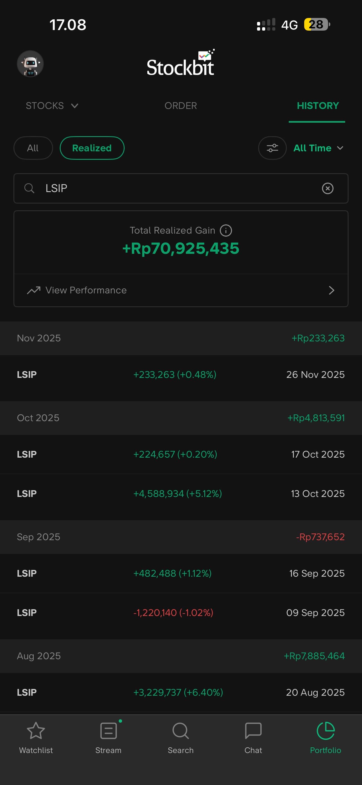Tap the filter sliders icon
Viewport: 362px width, 785px height.
pos(272,148)
